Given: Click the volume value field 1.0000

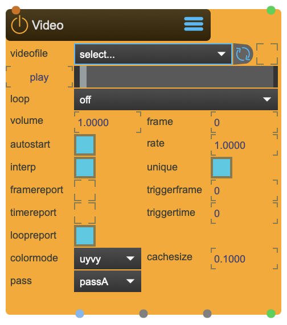Looking at the screenshot, I should (108, 122).
